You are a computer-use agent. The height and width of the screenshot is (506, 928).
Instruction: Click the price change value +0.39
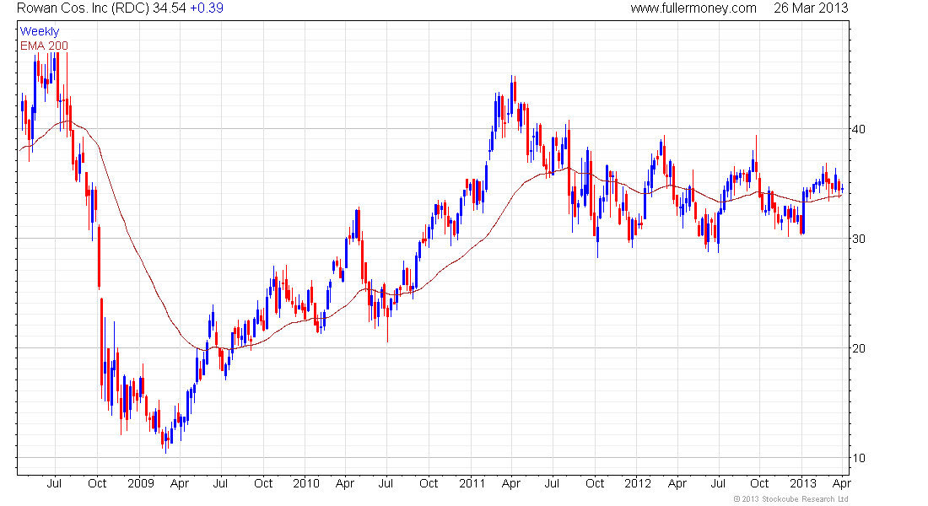[207, 8]
